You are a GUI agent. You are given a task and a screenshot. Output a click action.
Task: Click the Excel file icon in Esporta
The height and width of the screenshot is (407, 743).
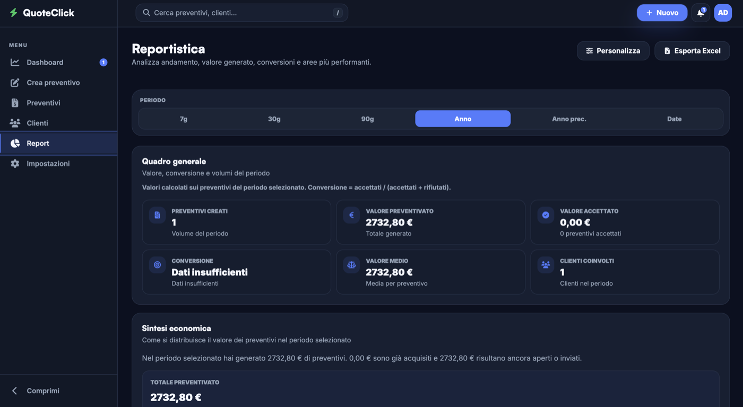[x=667, y=51]
